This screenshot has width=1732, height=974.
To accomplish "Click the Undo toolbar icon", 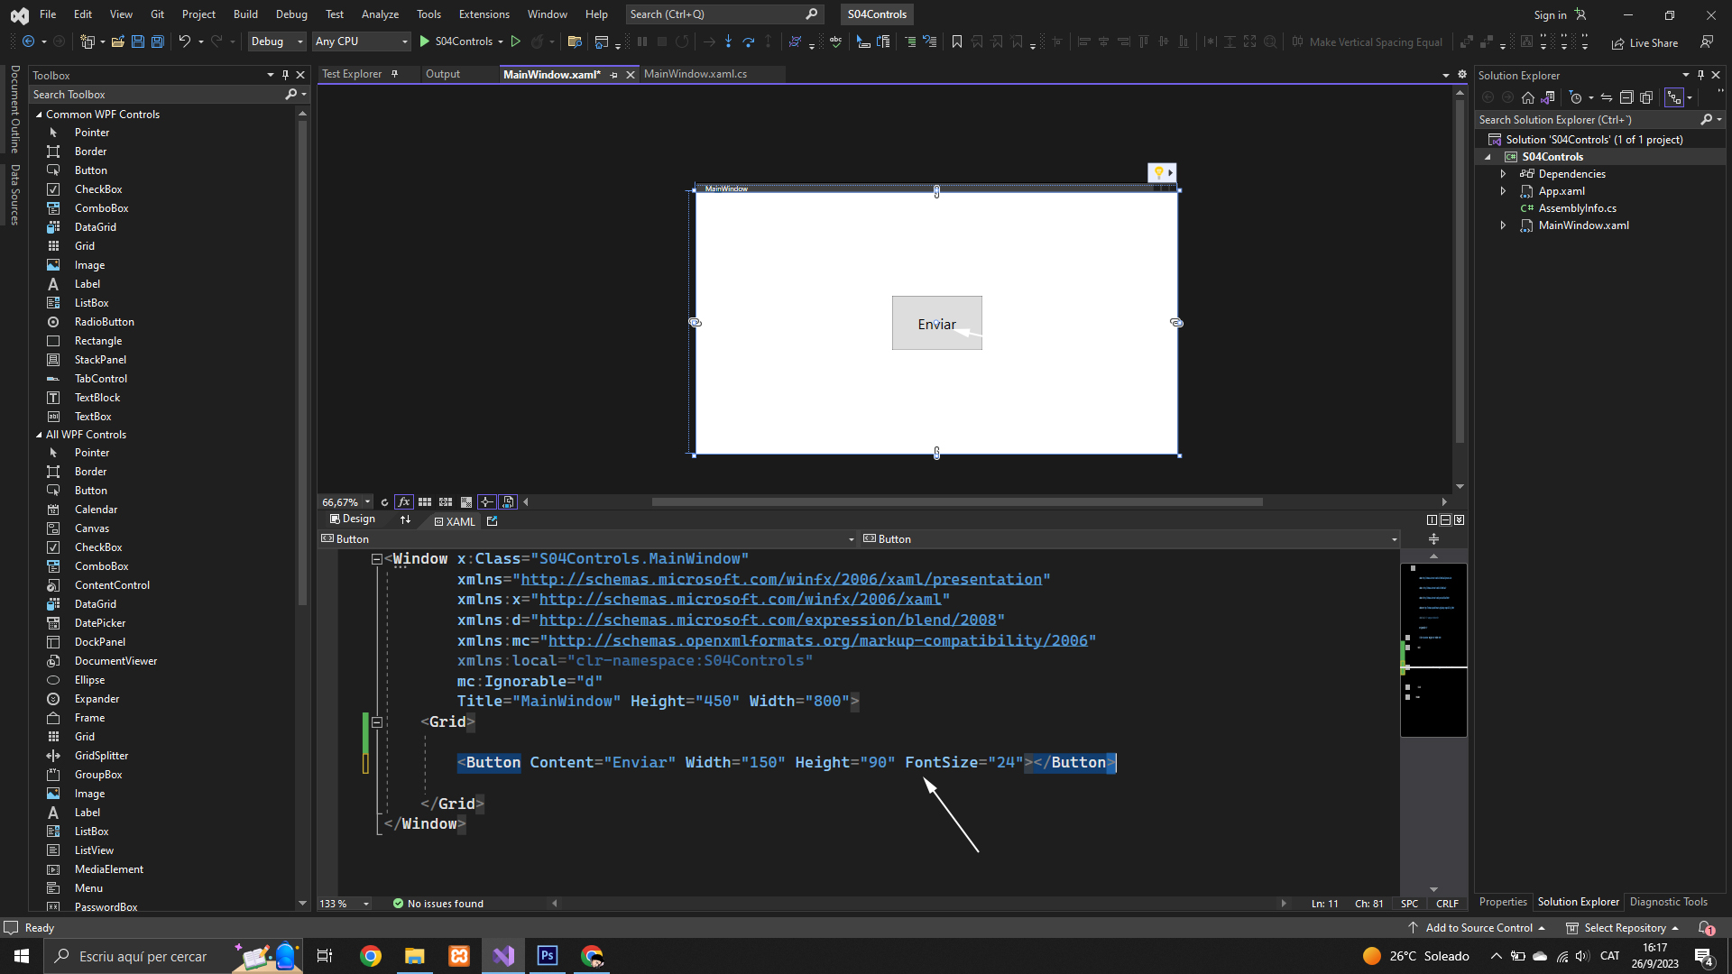I will click(x=184, y=41).
